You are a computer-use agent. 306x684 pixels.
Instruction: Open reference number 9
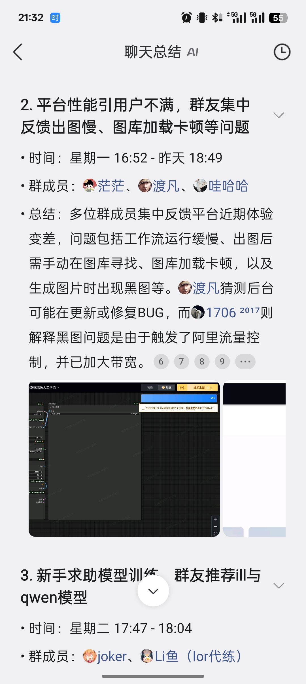click(222, 362)
